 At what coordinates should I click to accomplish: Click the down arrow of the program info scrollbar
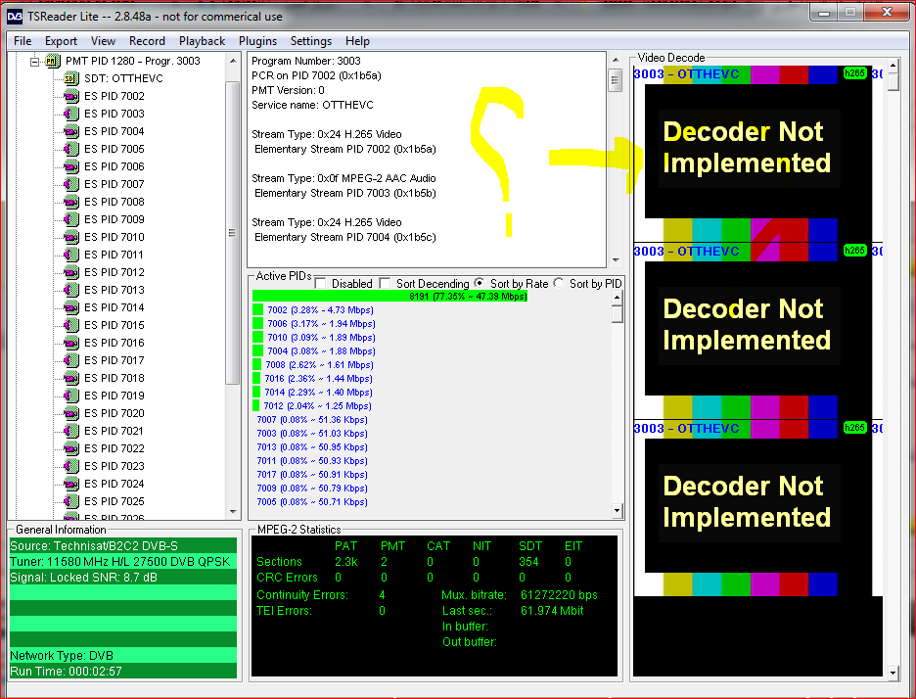pos(616,259)
